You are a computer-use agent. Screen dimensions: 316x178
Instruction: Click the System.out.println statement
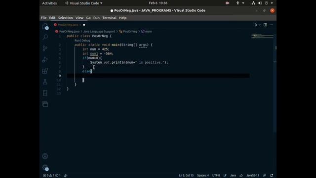(129, 63)
